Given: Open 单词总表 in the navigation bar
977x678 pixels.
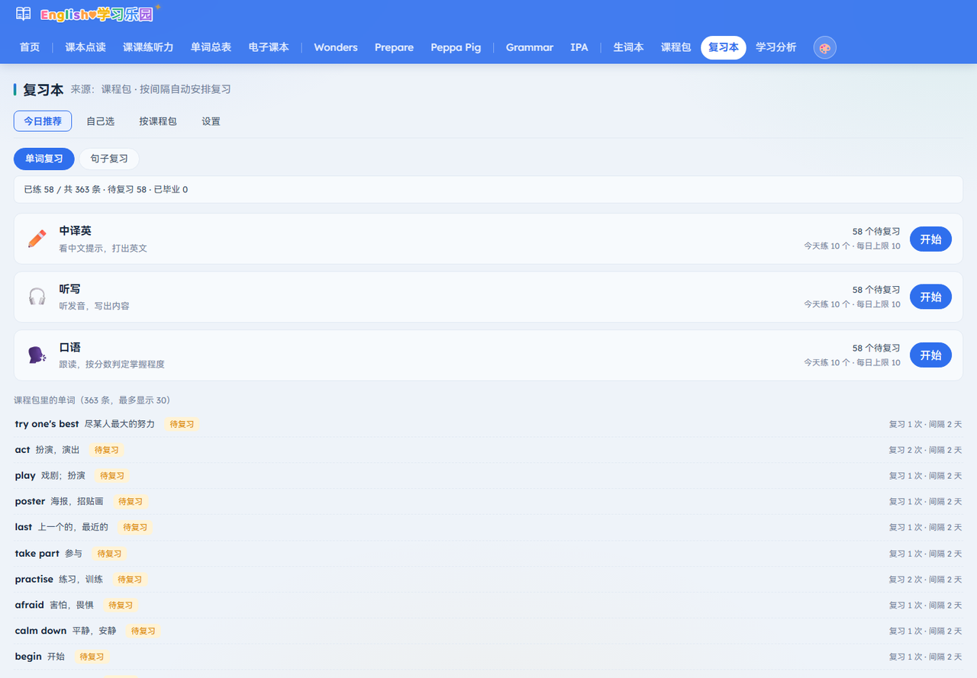Looking at the screenshot, I should [211, 47].
